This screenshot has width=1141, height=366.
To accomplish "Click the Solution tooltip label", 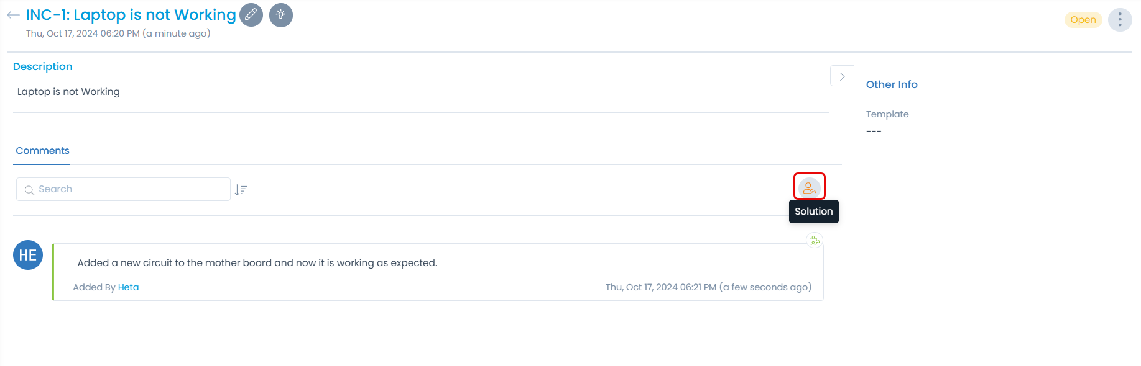I will tap(813, 211).
